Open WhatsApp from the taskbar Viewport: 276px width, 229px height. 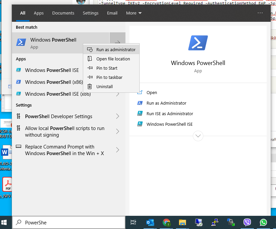263,222
